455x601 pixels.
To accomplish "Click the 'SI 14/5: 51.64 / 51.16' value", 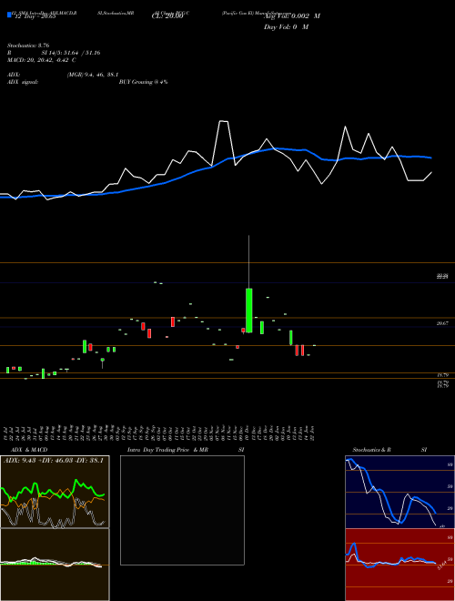I will [x=71, y=53].
